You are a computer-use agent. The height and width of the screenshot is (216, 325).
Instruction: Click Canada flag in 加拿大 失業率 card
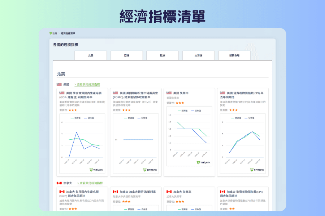[169, 192]
